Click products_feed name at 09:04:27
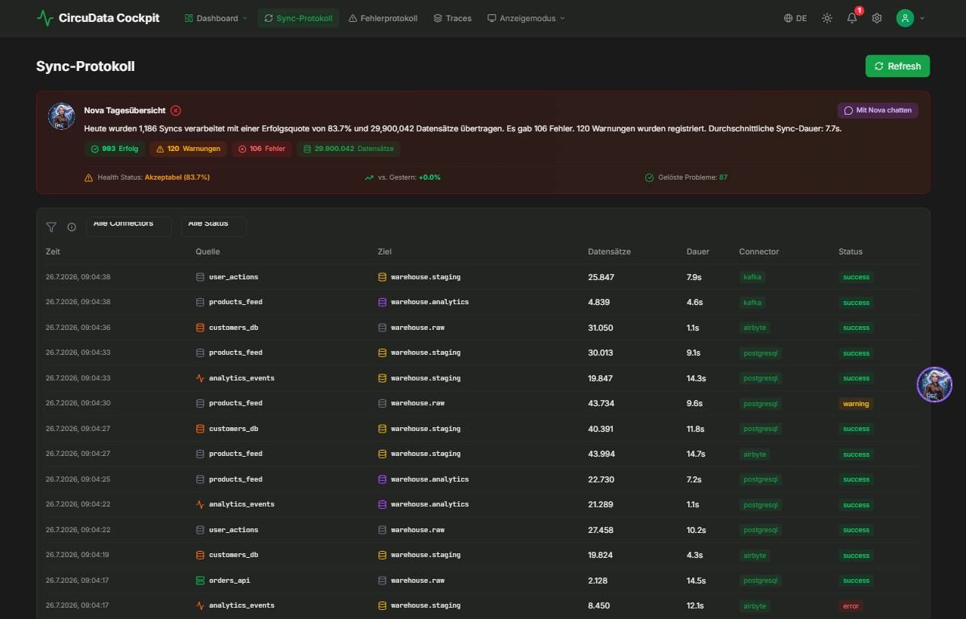 pos(235,454)
